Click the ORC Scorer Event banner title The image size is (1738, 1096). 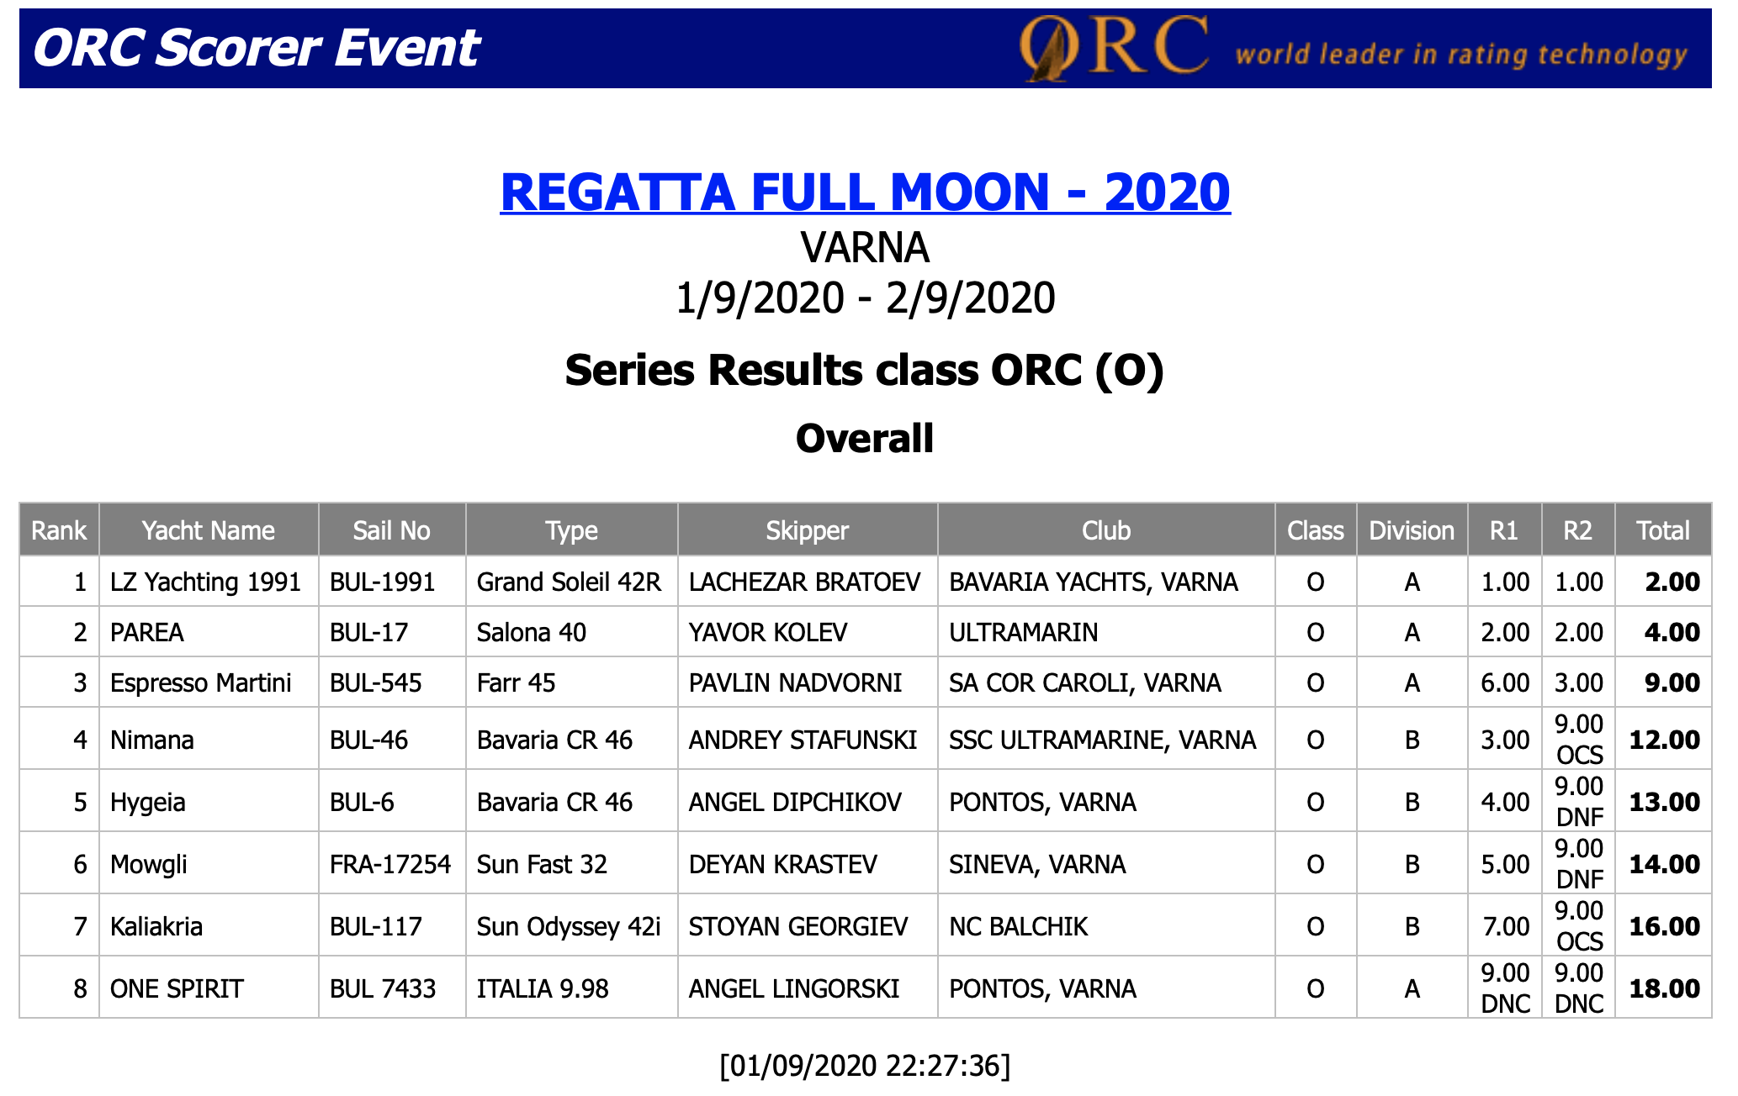256,48
